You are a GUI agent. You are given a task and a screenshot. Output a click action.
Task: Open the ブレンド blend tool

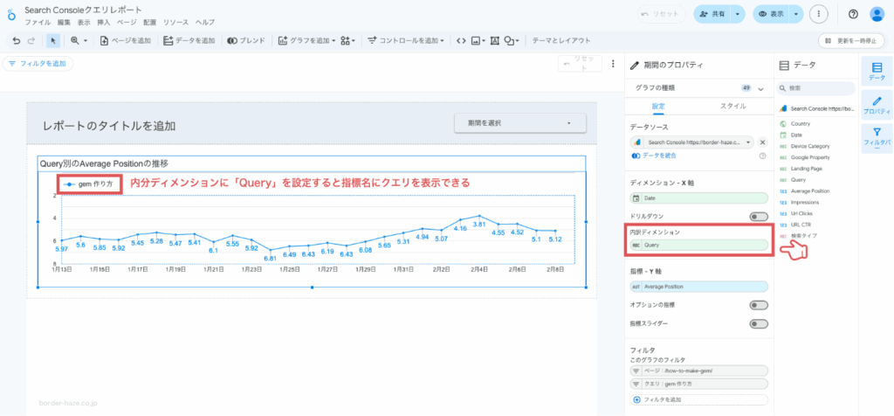(x=245, y=40)
